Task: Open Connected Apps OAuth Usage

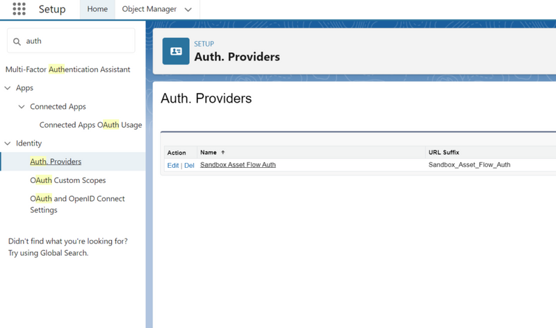Action: coord(90,125)
